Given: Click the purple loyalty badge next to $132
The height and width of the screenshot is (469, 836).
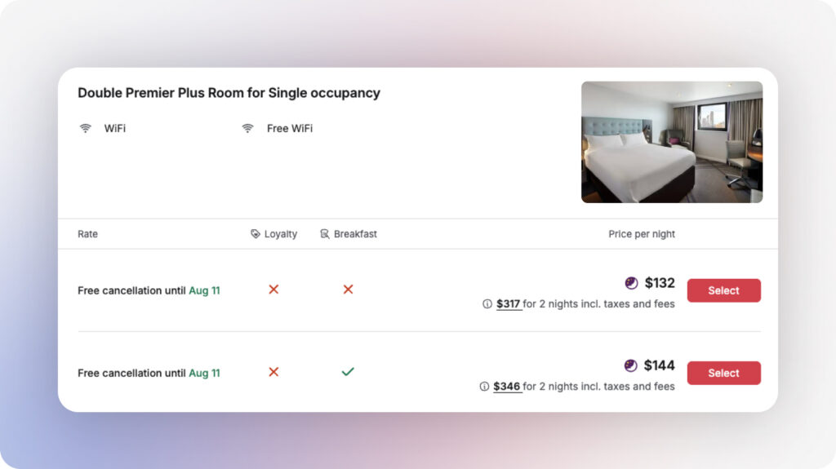Looking at the screenshot, I should [x=631, y=283].
